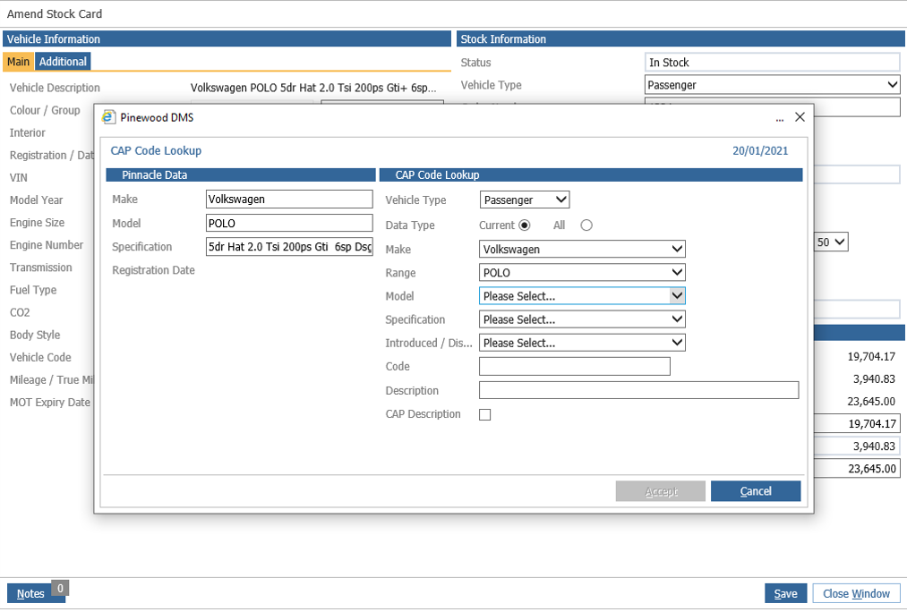
Task: Click the Pinnacle Data Make field
Action: click(289, 200)
